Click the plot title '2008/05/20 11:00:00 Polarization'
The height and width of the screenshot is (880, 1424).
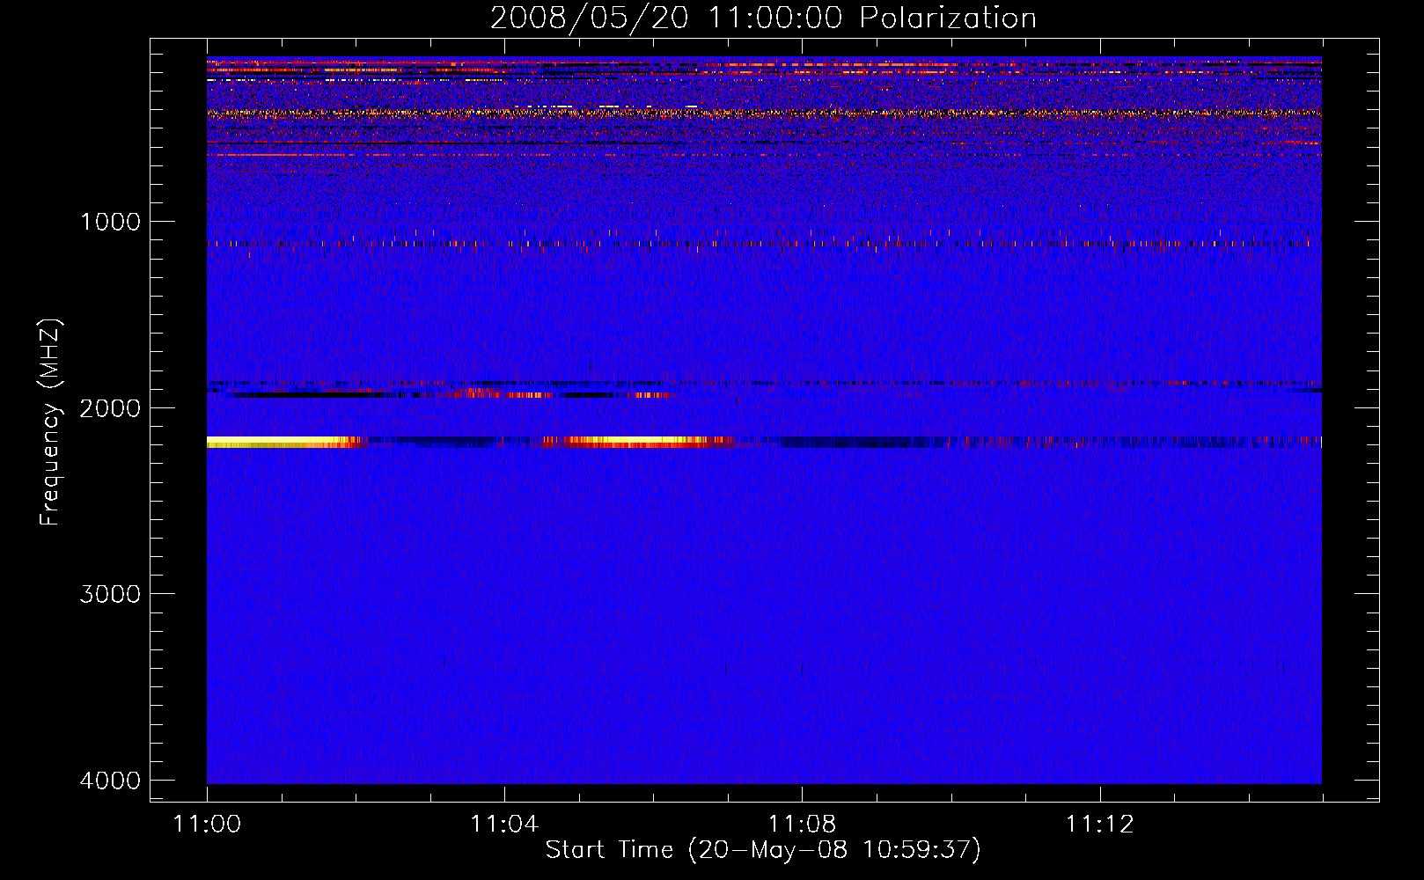click(x=763, y=18)
